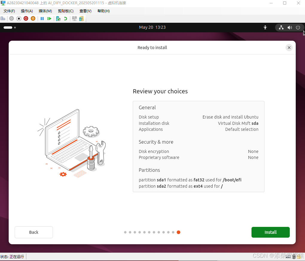This screenshot has height=261, width=305.
Task: Reset the VM using the green play icon
Action: click(x=49, y=19)
